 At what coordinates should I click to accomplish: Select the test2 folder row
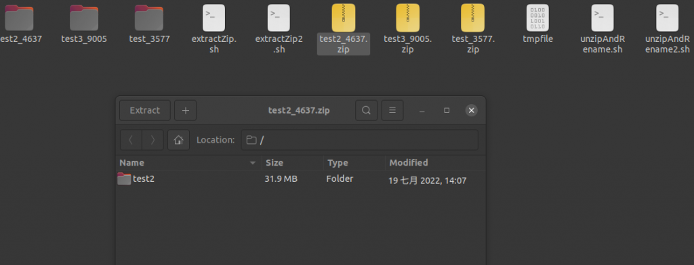(x=300, y=179)
